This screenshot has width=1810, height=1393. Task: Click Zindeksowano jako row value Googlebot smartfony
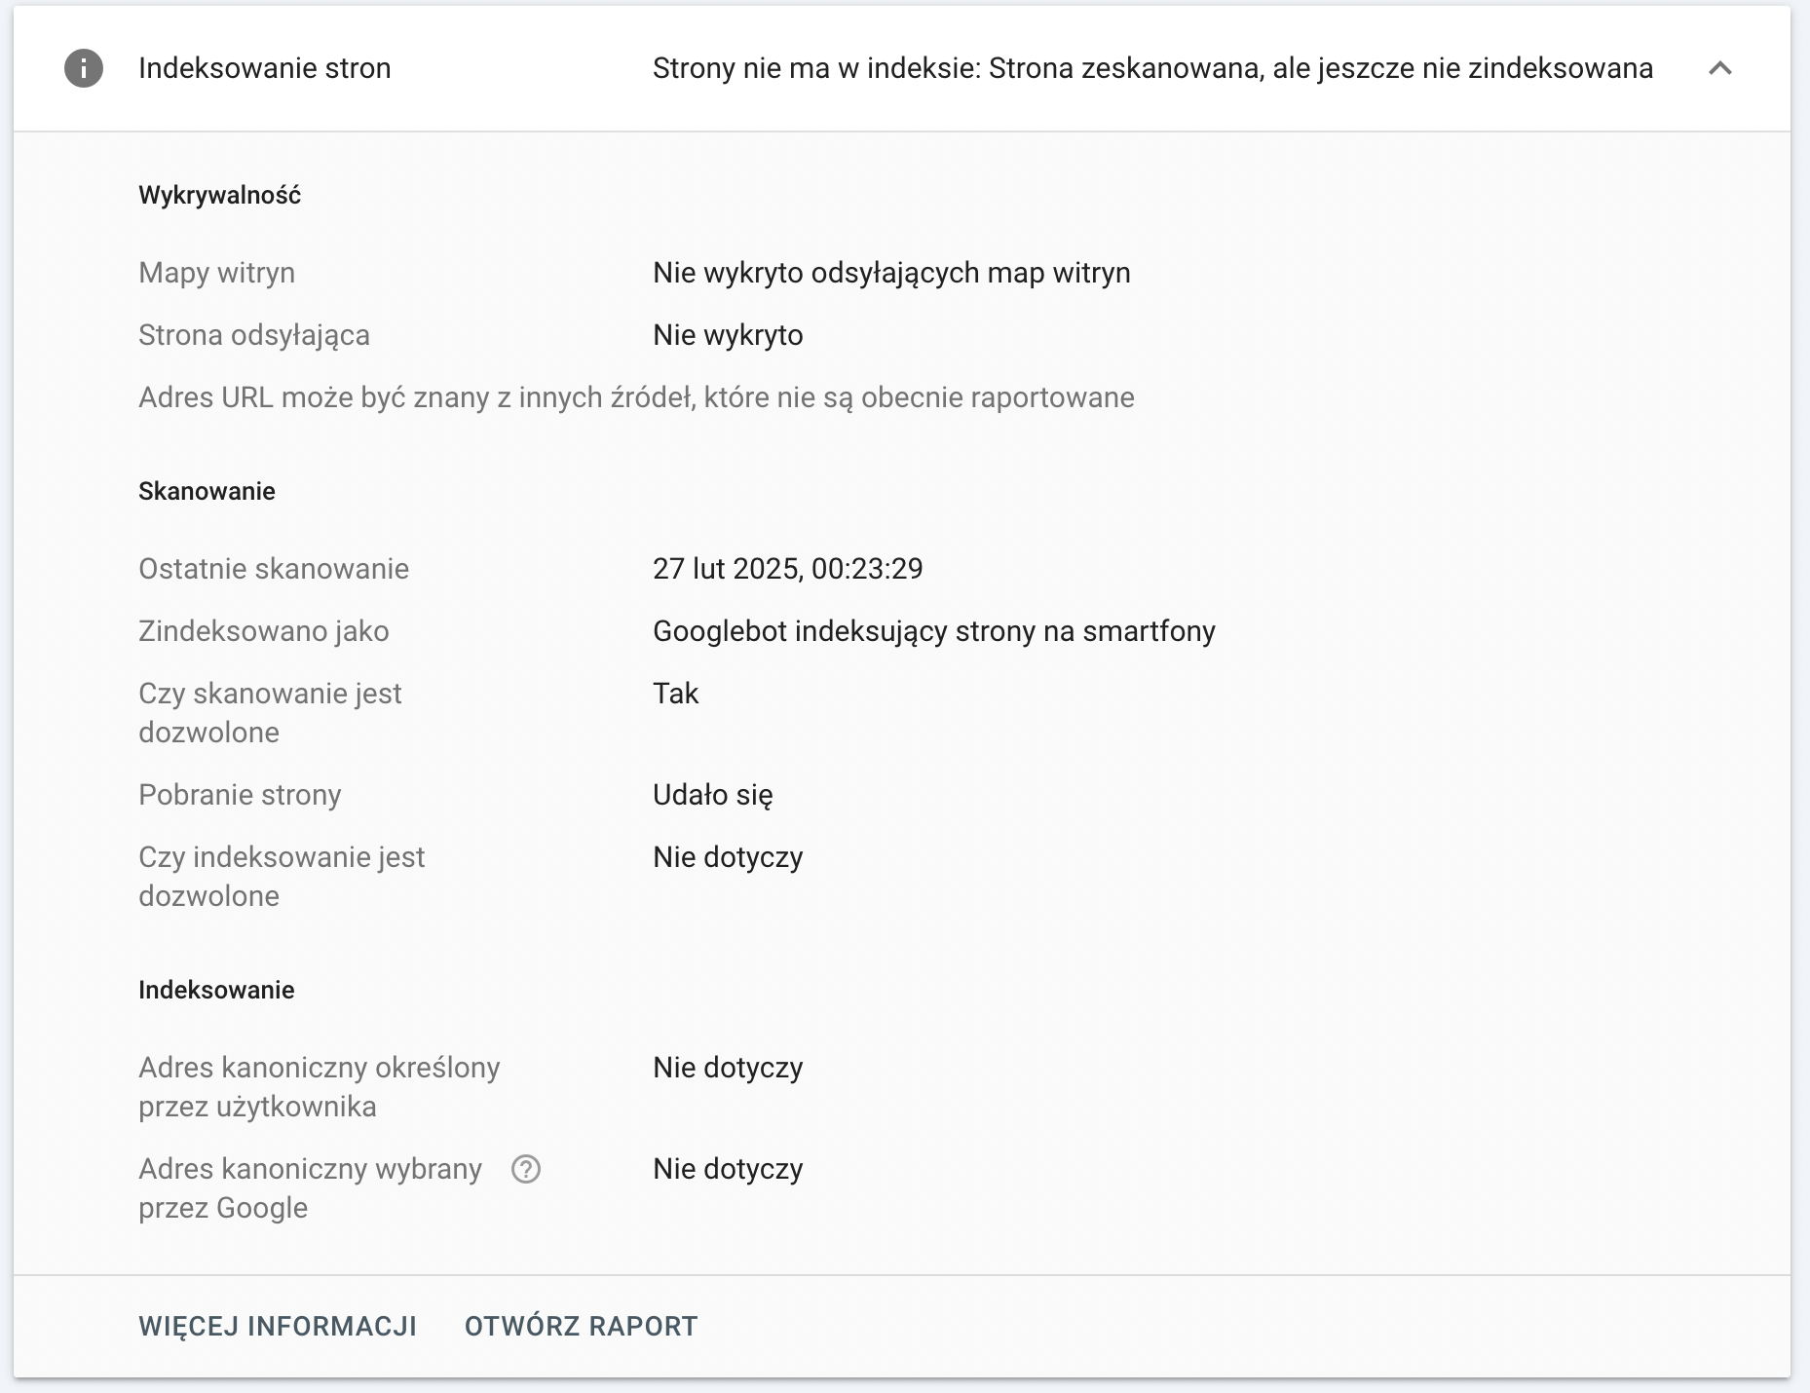[x=934, y=630]
